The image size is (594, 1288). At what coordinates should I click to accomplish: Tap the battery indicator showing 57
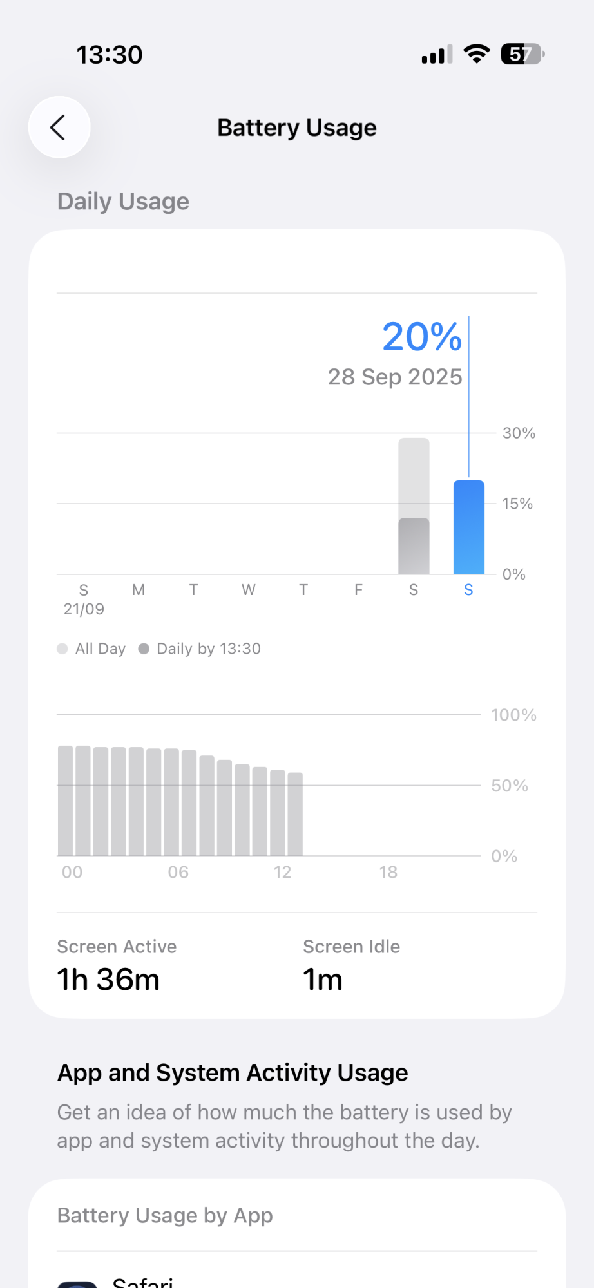coord(522,54)
